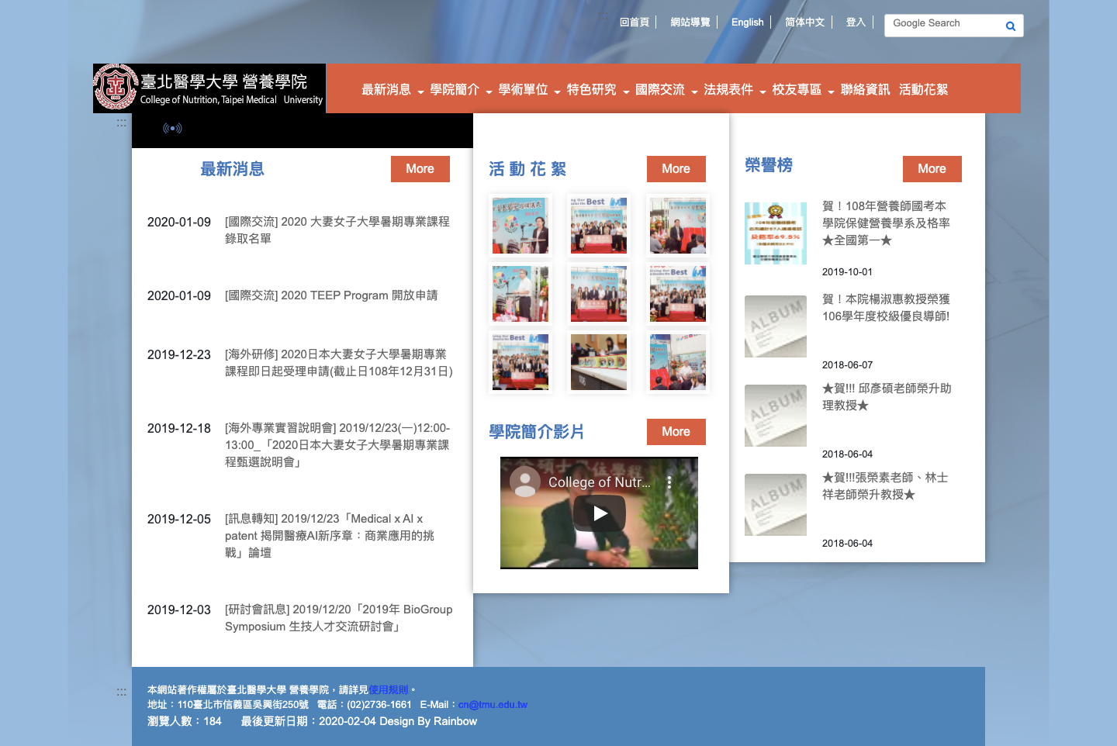Play the College of Nutrition video
The width and height of the screenshot is (1117, 746).
click(x=600, y=513)
